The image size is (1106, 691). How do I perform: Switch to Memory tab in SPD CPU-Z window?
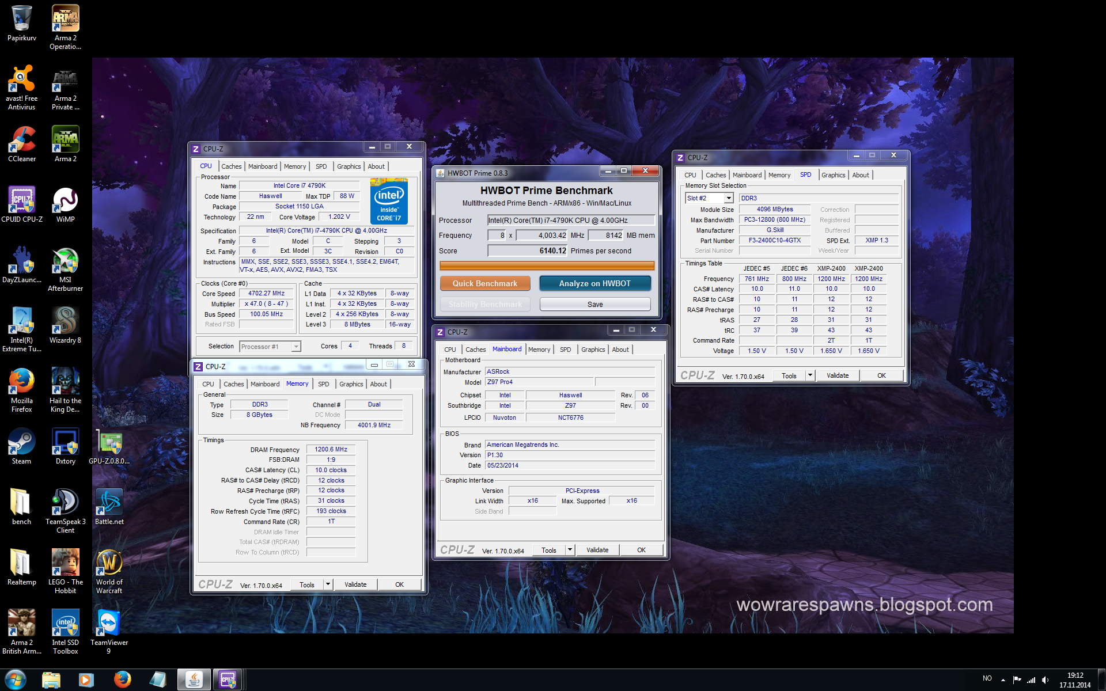pos(779,175)
